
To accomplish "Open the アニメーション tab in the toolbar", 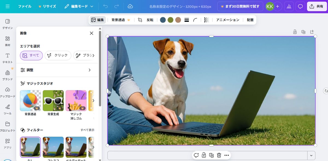I will click(x=227, y=20).
